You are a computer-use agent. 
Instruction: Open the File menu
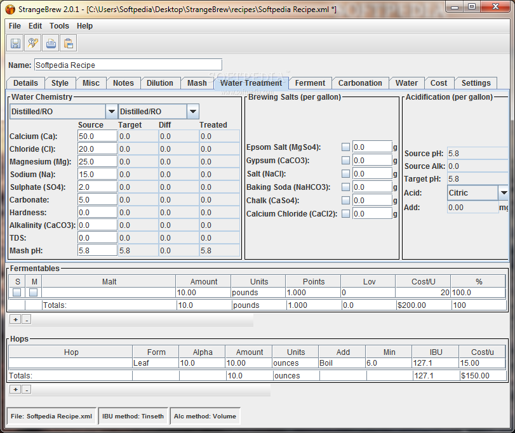click(x=15, y=26)
